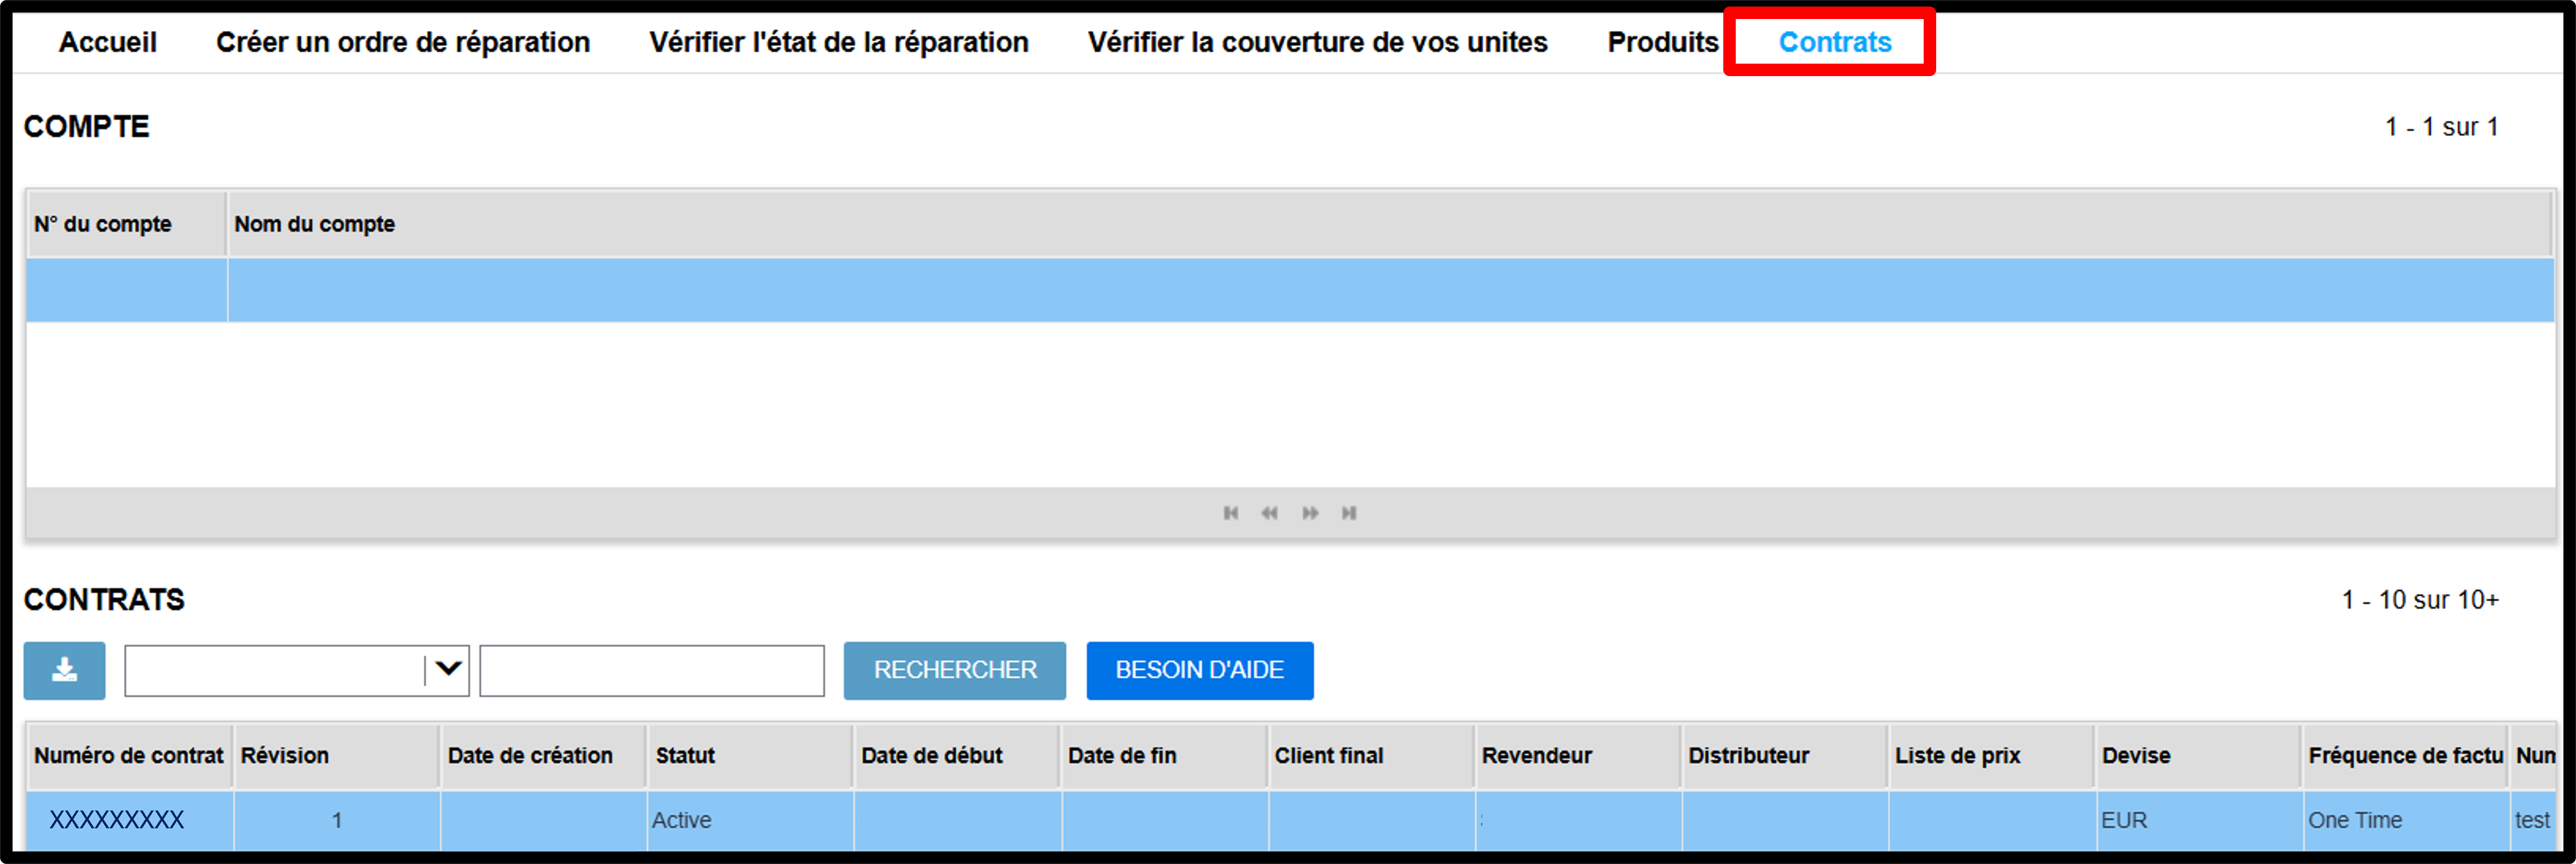This screenshot has height=864, width=2576.
Task: Download the contracts list via the download icon
Action: [64, 670]
